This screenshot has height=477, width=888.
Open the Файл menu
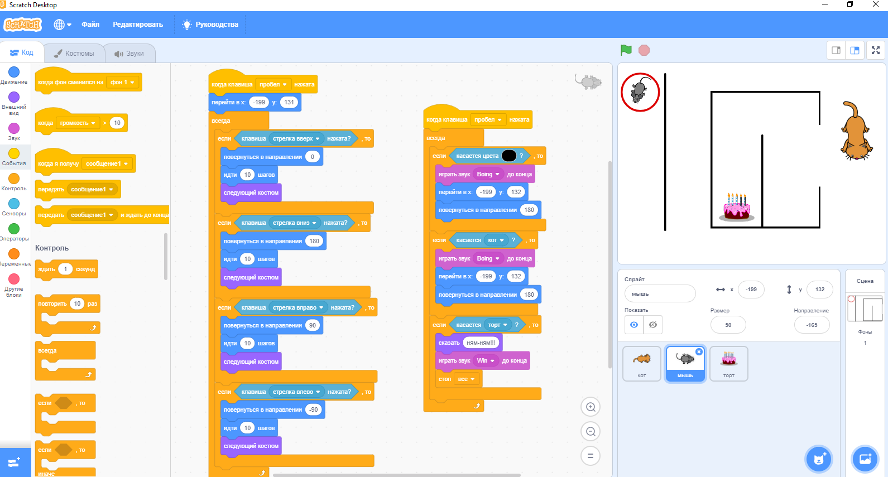pos(90,25)
